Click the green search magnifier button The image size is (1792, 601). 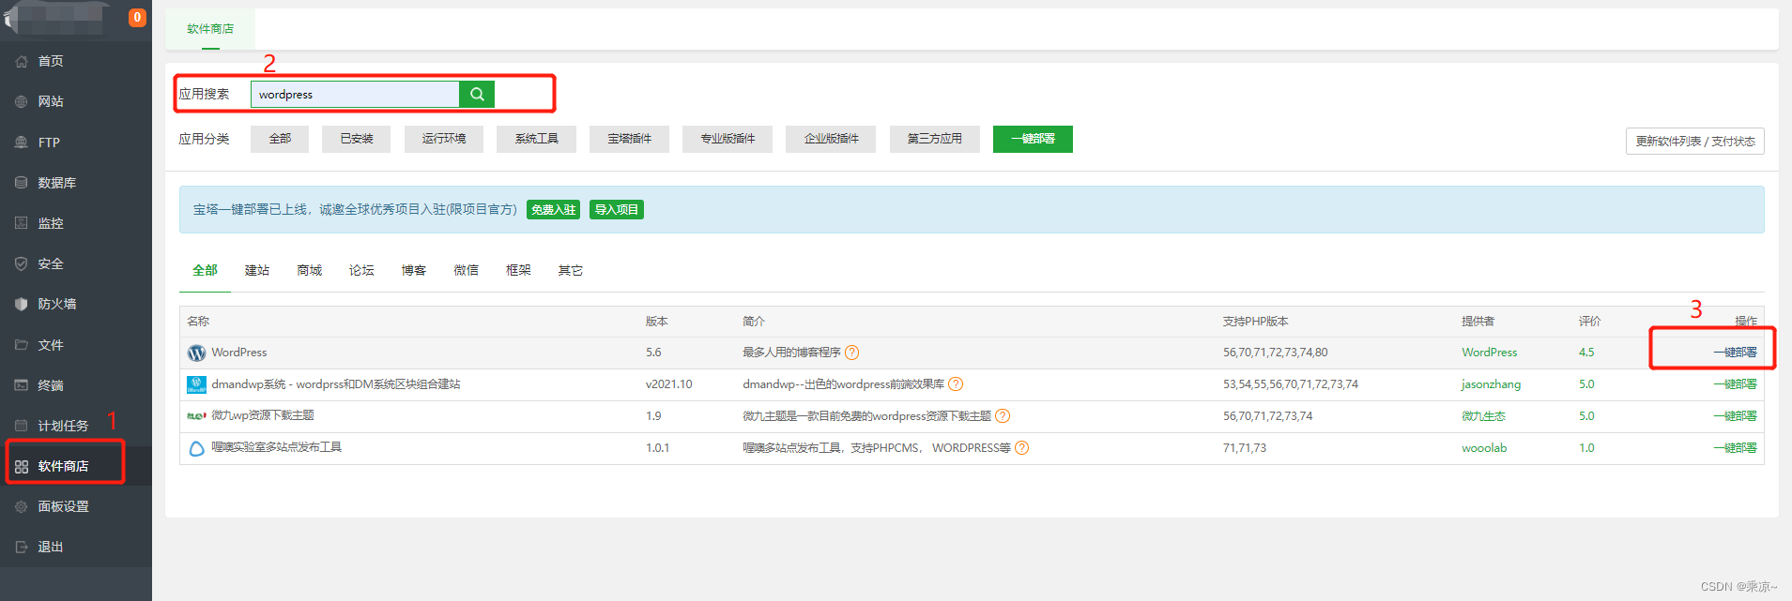pyautogui.click(x=477, y=94)
